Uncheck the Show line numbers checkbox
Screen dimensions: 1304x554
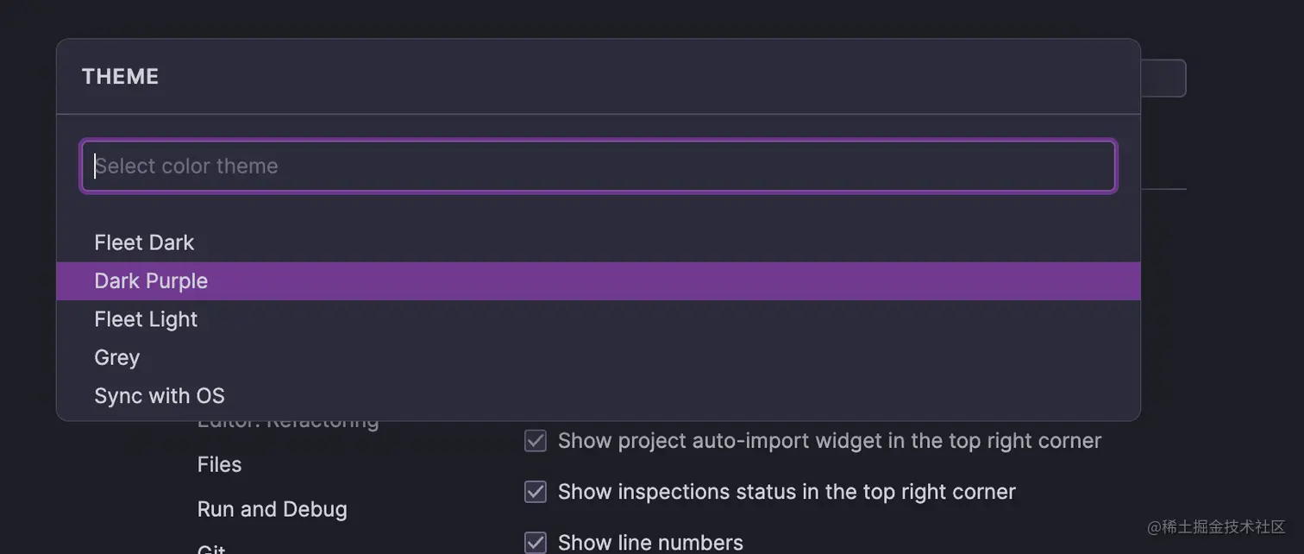536,543
